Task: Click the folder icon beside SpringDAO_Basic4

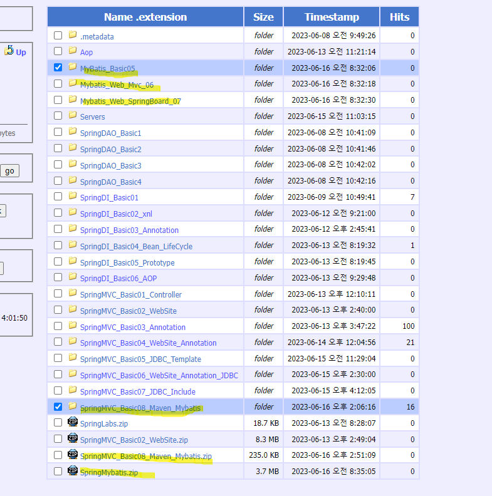Action: tap(73, 180)
